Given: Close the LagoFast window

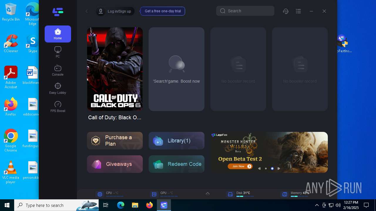Looking at the screenshot, I should (324, 11).
